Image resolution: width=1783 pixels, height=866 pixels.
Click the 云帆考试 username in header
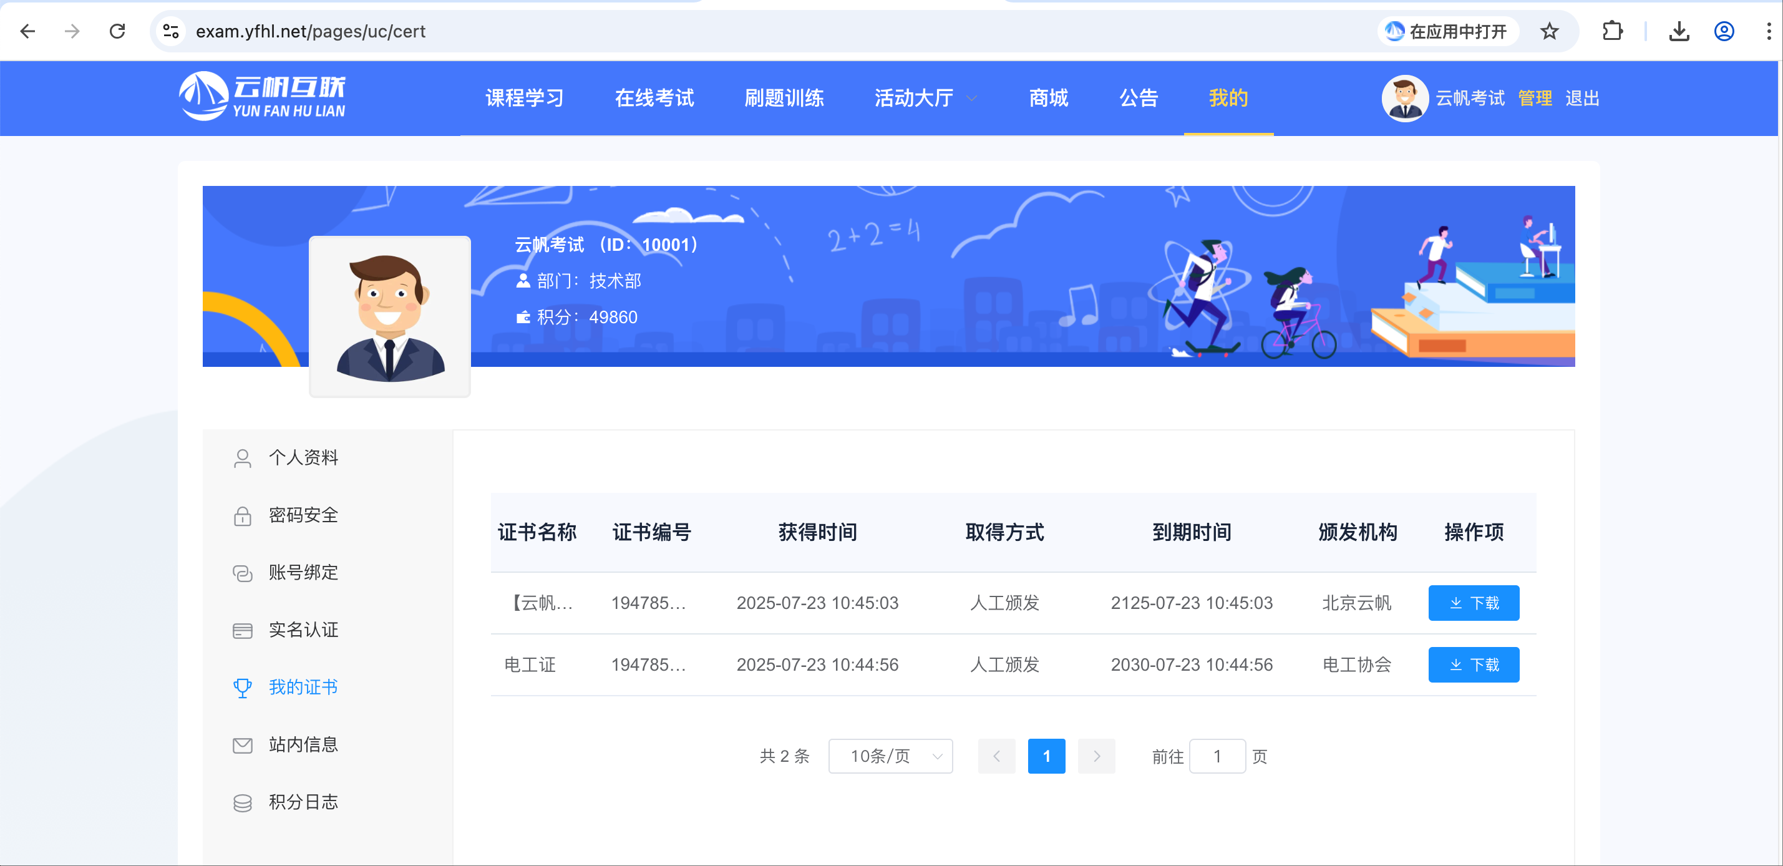tap(1469, 99)
